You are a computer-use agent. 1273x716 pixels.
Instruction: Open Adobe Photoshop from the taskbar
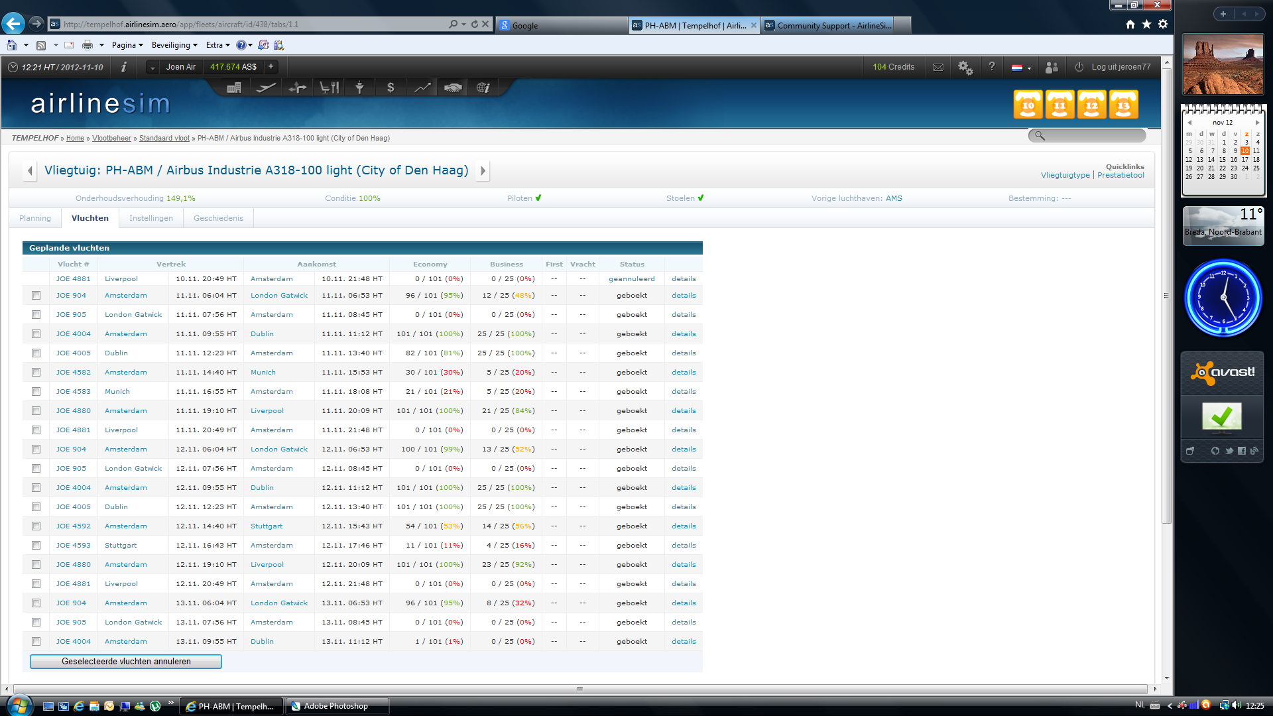point(337,706)
